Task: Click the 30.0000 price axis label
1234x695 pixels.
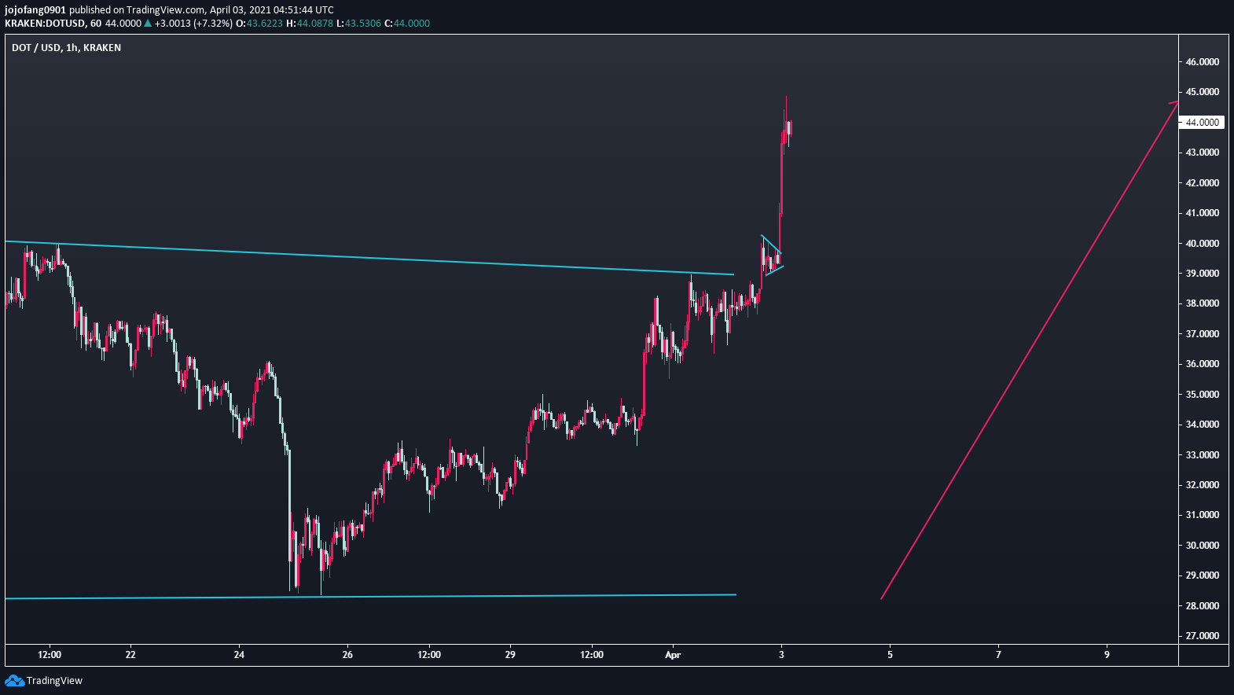Action: point(1203,546)
